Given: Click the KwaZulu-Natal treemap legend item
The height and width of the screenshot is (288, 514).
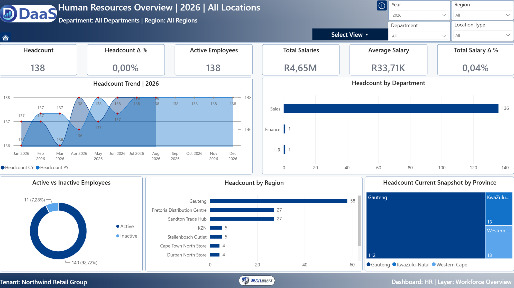Looking at the screenshot, I should pos(411,265).
